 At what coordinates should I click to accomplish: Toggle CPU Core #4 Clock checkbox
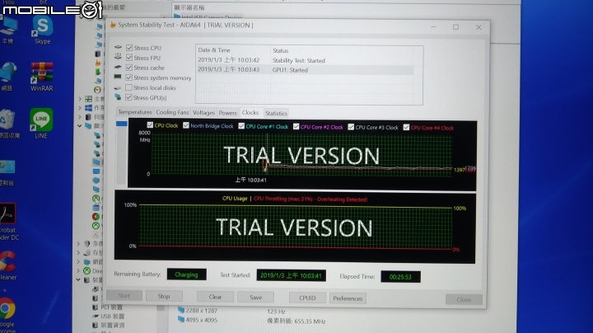point(406,127)
